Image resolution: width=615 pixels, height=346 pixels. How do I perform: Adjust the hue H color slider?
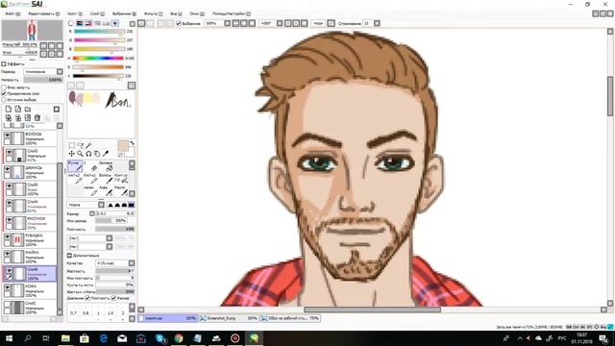98,58
